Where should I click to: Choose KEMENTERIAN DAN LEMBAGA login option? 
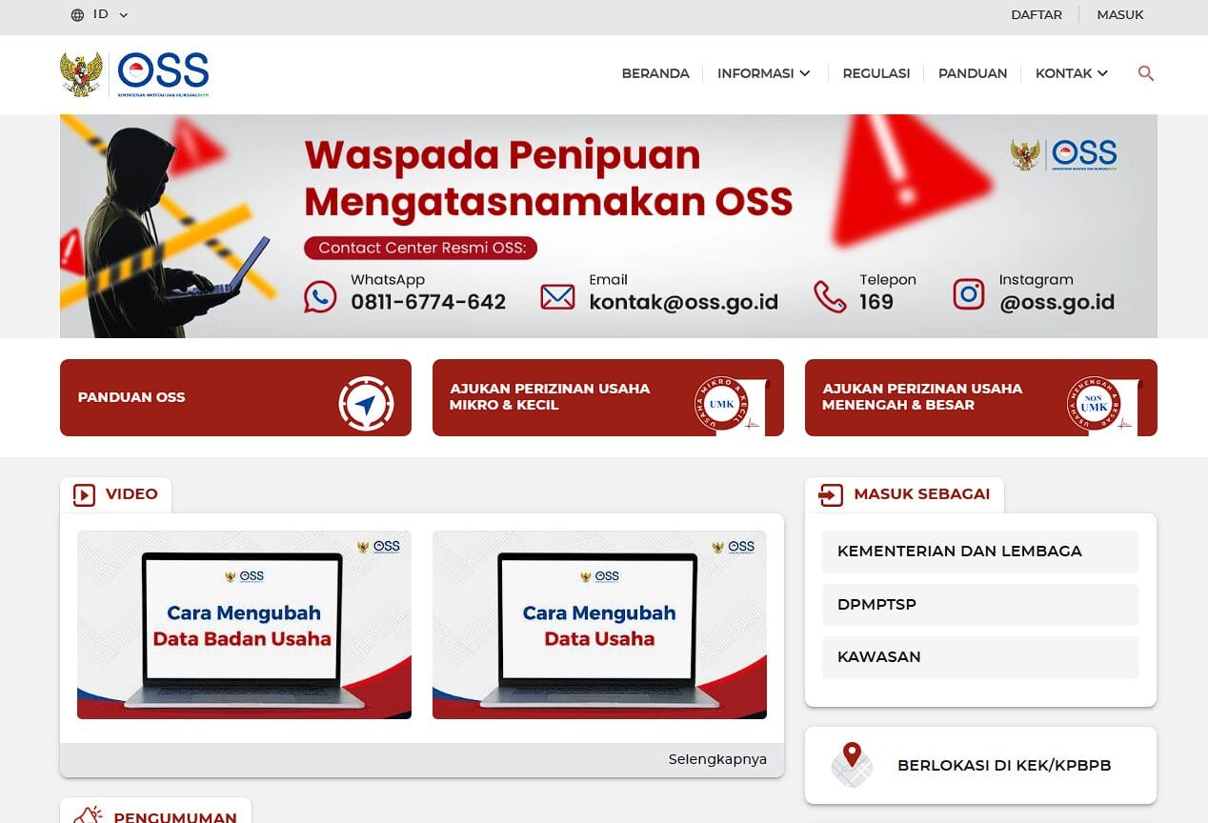[x=980, y=552]
